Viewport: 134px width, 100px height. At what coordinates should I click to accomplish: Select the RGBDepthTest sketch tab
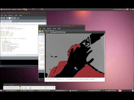(x=6, y=21)
